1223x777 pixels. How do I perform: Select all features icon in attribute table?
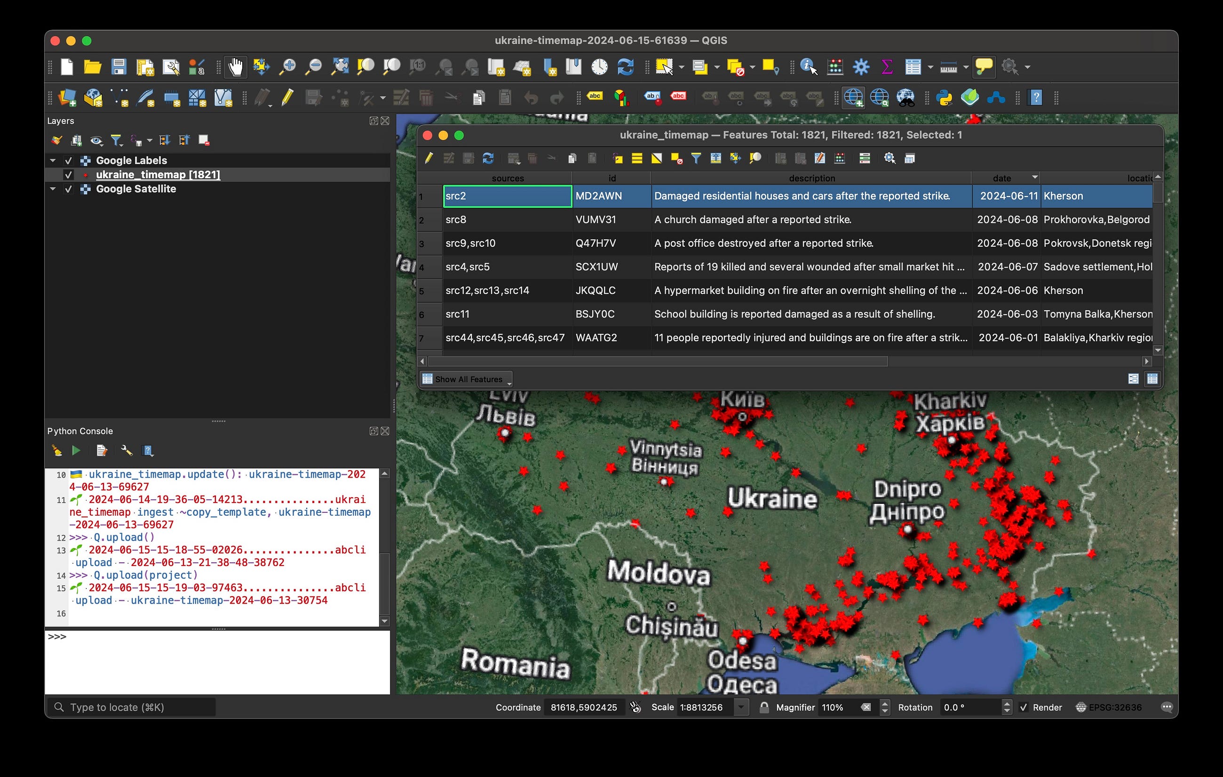coord(637,158)
